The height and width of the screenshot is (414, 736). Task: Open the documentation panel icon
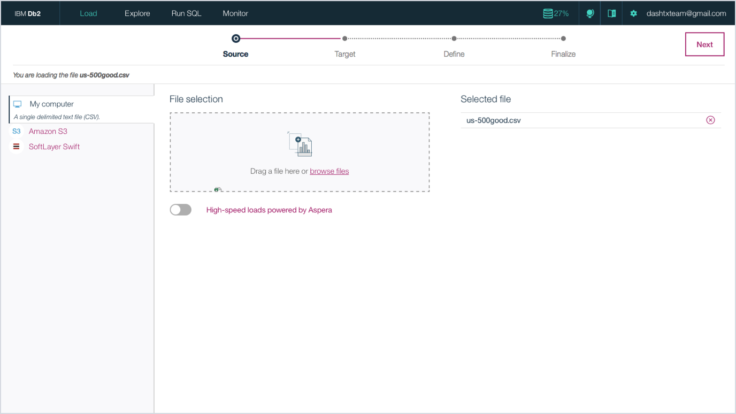coord(611,13)
